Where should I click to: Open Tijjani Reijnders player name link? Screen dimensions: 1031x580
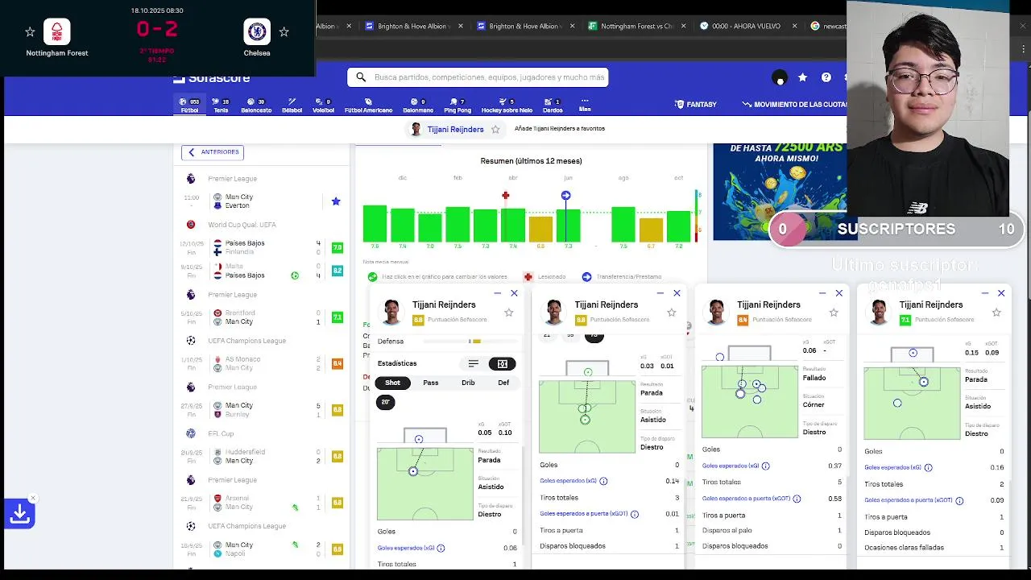click(x=455, y=130)
